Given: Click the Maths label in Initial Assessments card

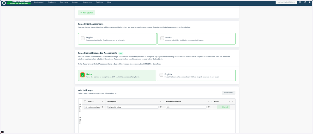Looking at the screenshot, I should pos(168,38).
